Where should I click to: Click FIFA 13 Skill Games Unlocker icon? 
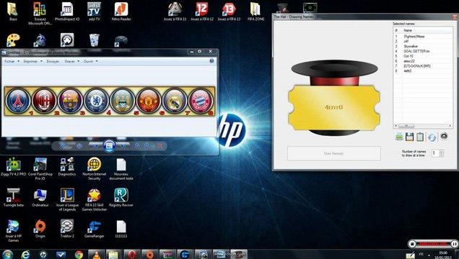click(x=95, y=199)
